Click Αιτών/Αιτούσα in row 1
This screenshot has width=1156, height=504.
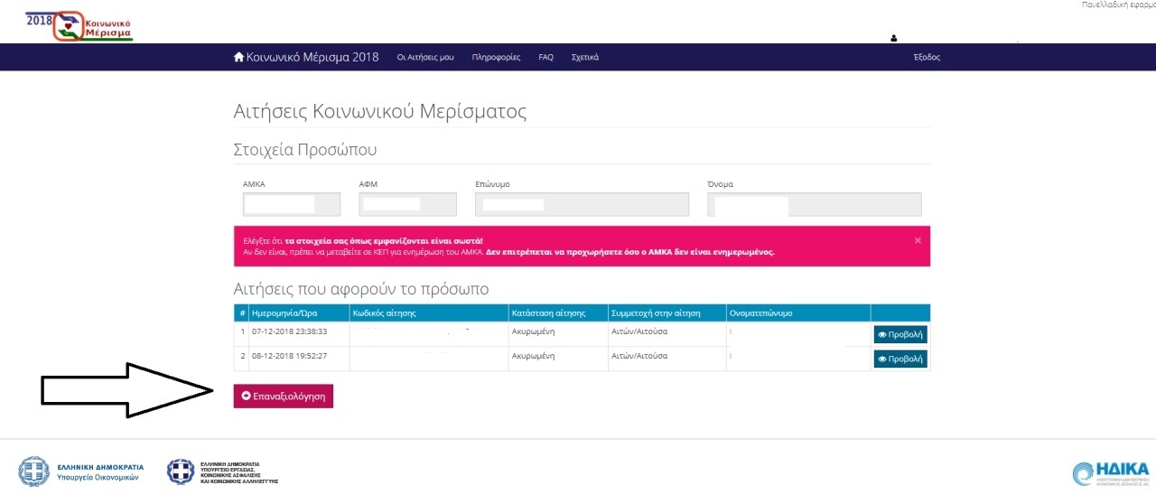pyautogui.click(x=639, y=331)
